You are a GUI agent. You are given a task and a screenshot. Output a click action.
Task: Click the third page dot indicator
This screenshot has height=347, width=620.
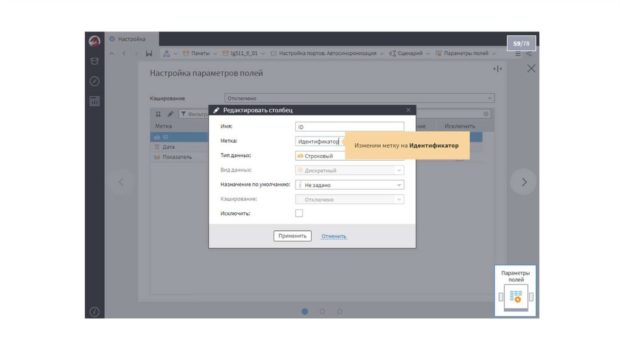340,311
